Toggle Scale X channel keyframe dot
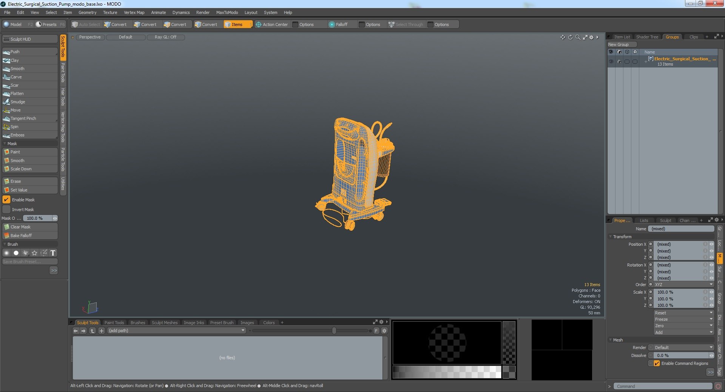 [651, 292]
